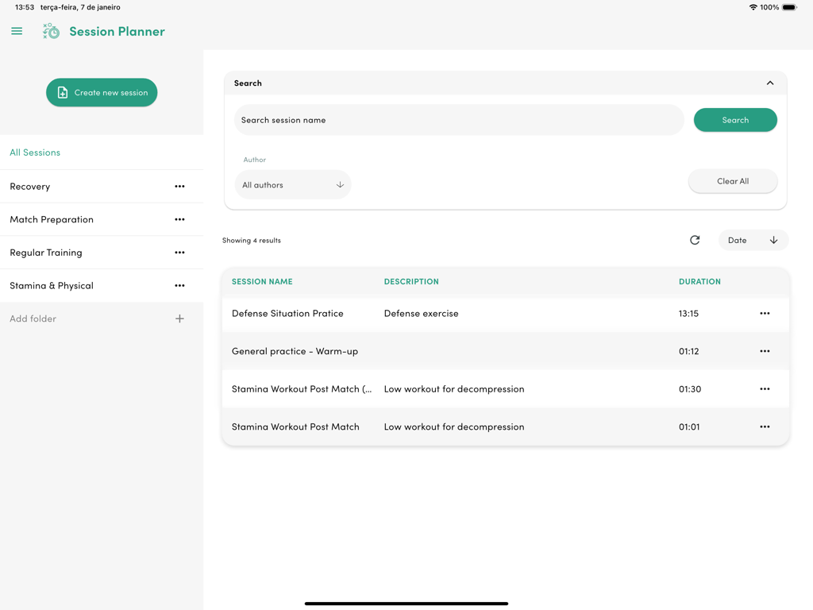Open options for Stamina & Physical folder
This screenshot has width=813, height=610.
(x=179, y=286)
